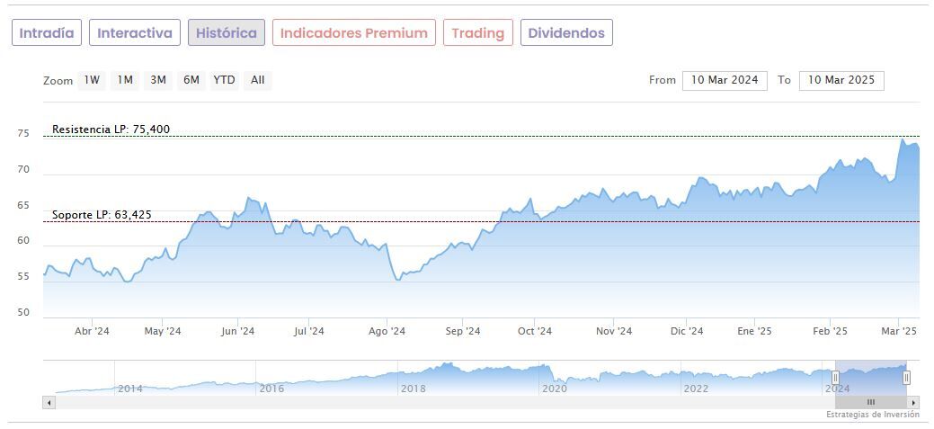This screenshot has height=429, width=934.
Task: Switch to the Interactiva tab
Action: [135, 33]
